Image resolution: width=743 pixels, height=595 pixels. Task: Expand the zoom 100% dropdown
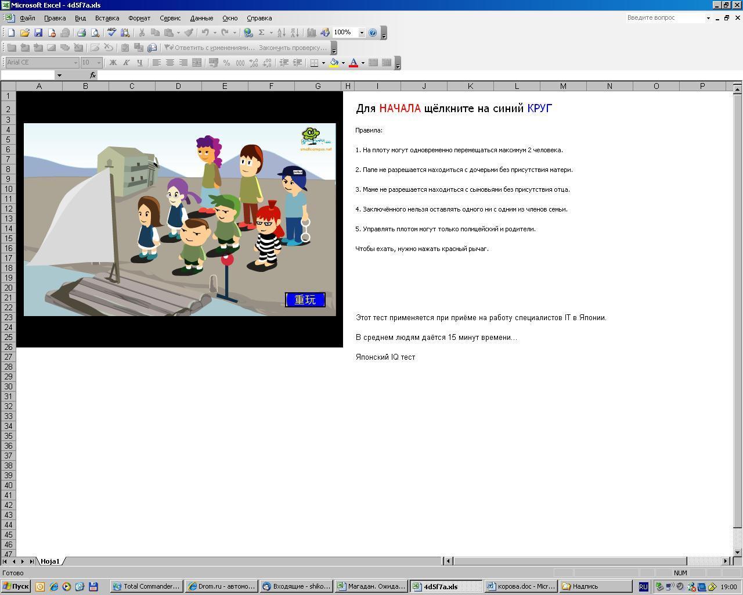[362, 33]
